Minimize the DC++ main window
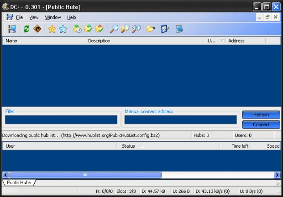 click(x=257, y=7)
